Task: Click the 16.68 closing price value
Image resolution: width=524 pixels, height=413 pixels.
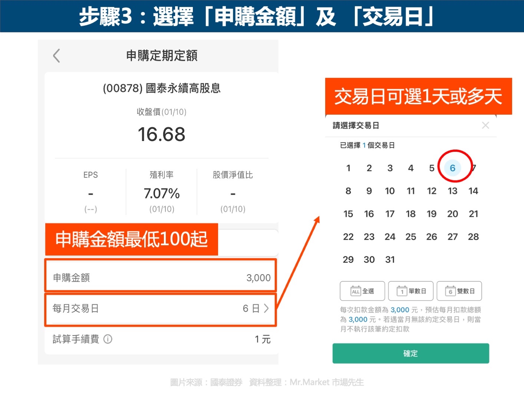Action: coord(161,134)
